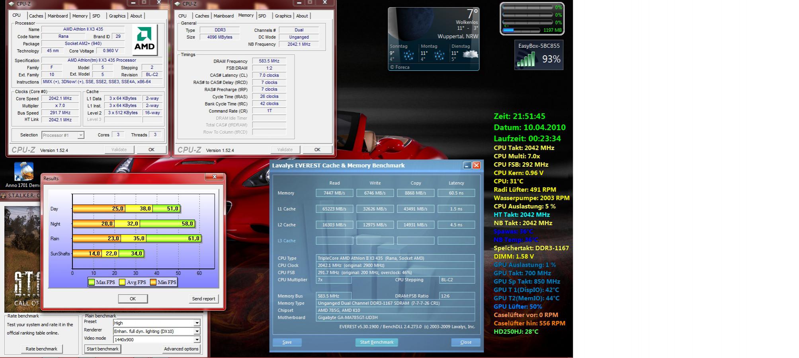Click Validate in the left CPU-Z window
The width and height of the screenshot is (799, 358).
point(119,150)
